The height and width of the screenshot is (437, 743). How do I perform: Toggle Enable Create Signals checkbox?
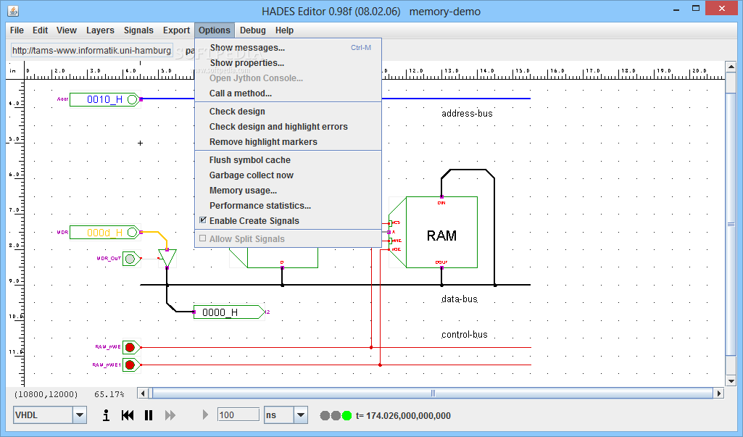tap(203, 220)
